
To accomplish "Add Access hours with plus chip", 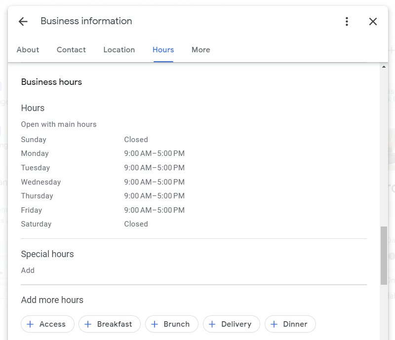I will 47,324.
